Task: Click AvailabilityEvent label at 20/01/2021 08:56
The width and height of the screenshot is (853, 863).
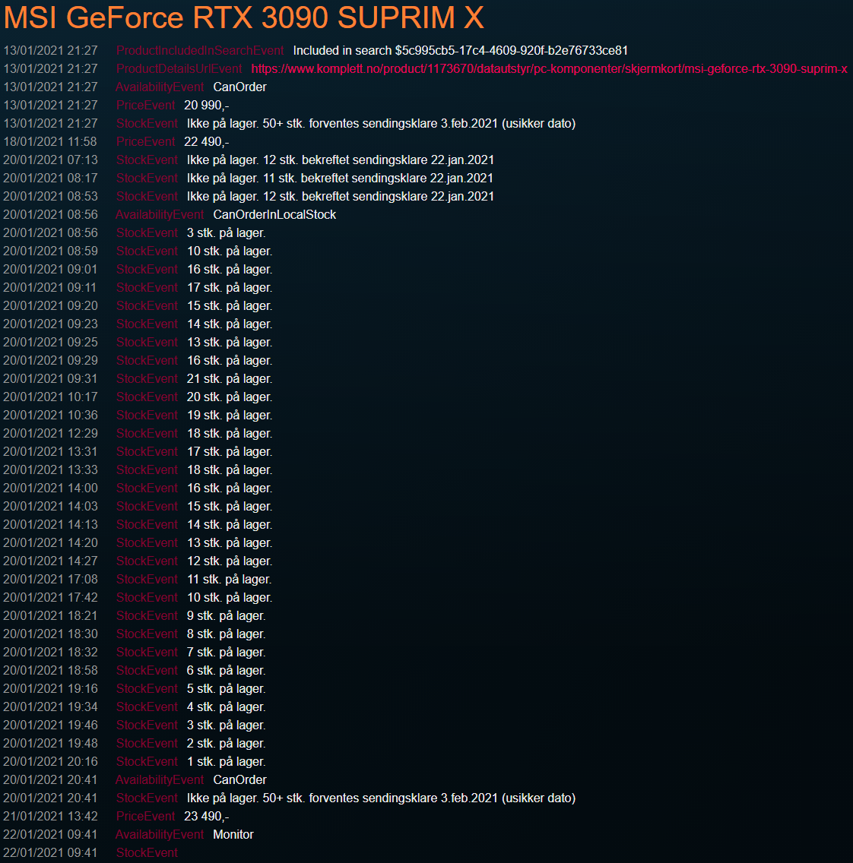Action: (x=160, y=215)
